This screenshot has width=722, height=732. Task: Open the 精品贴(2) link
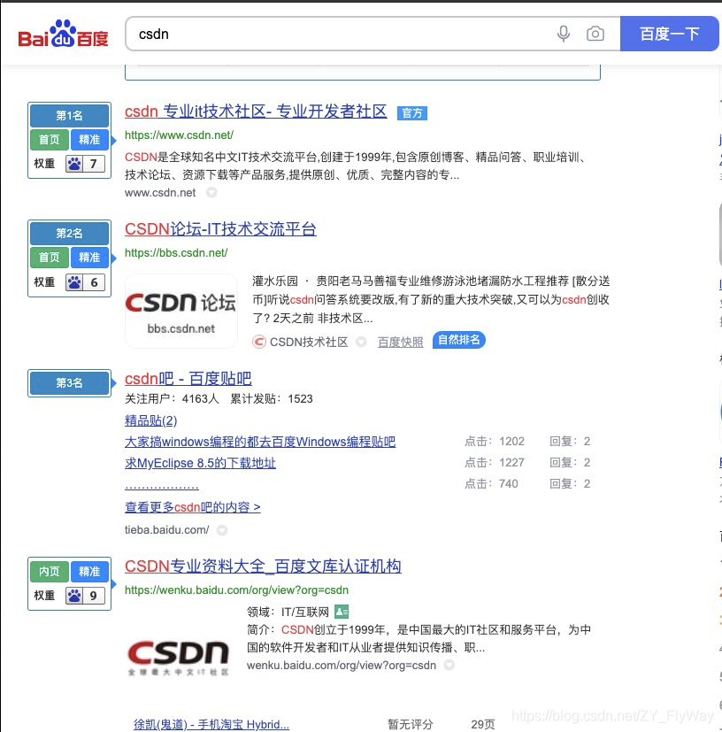[x=150, y=420]
